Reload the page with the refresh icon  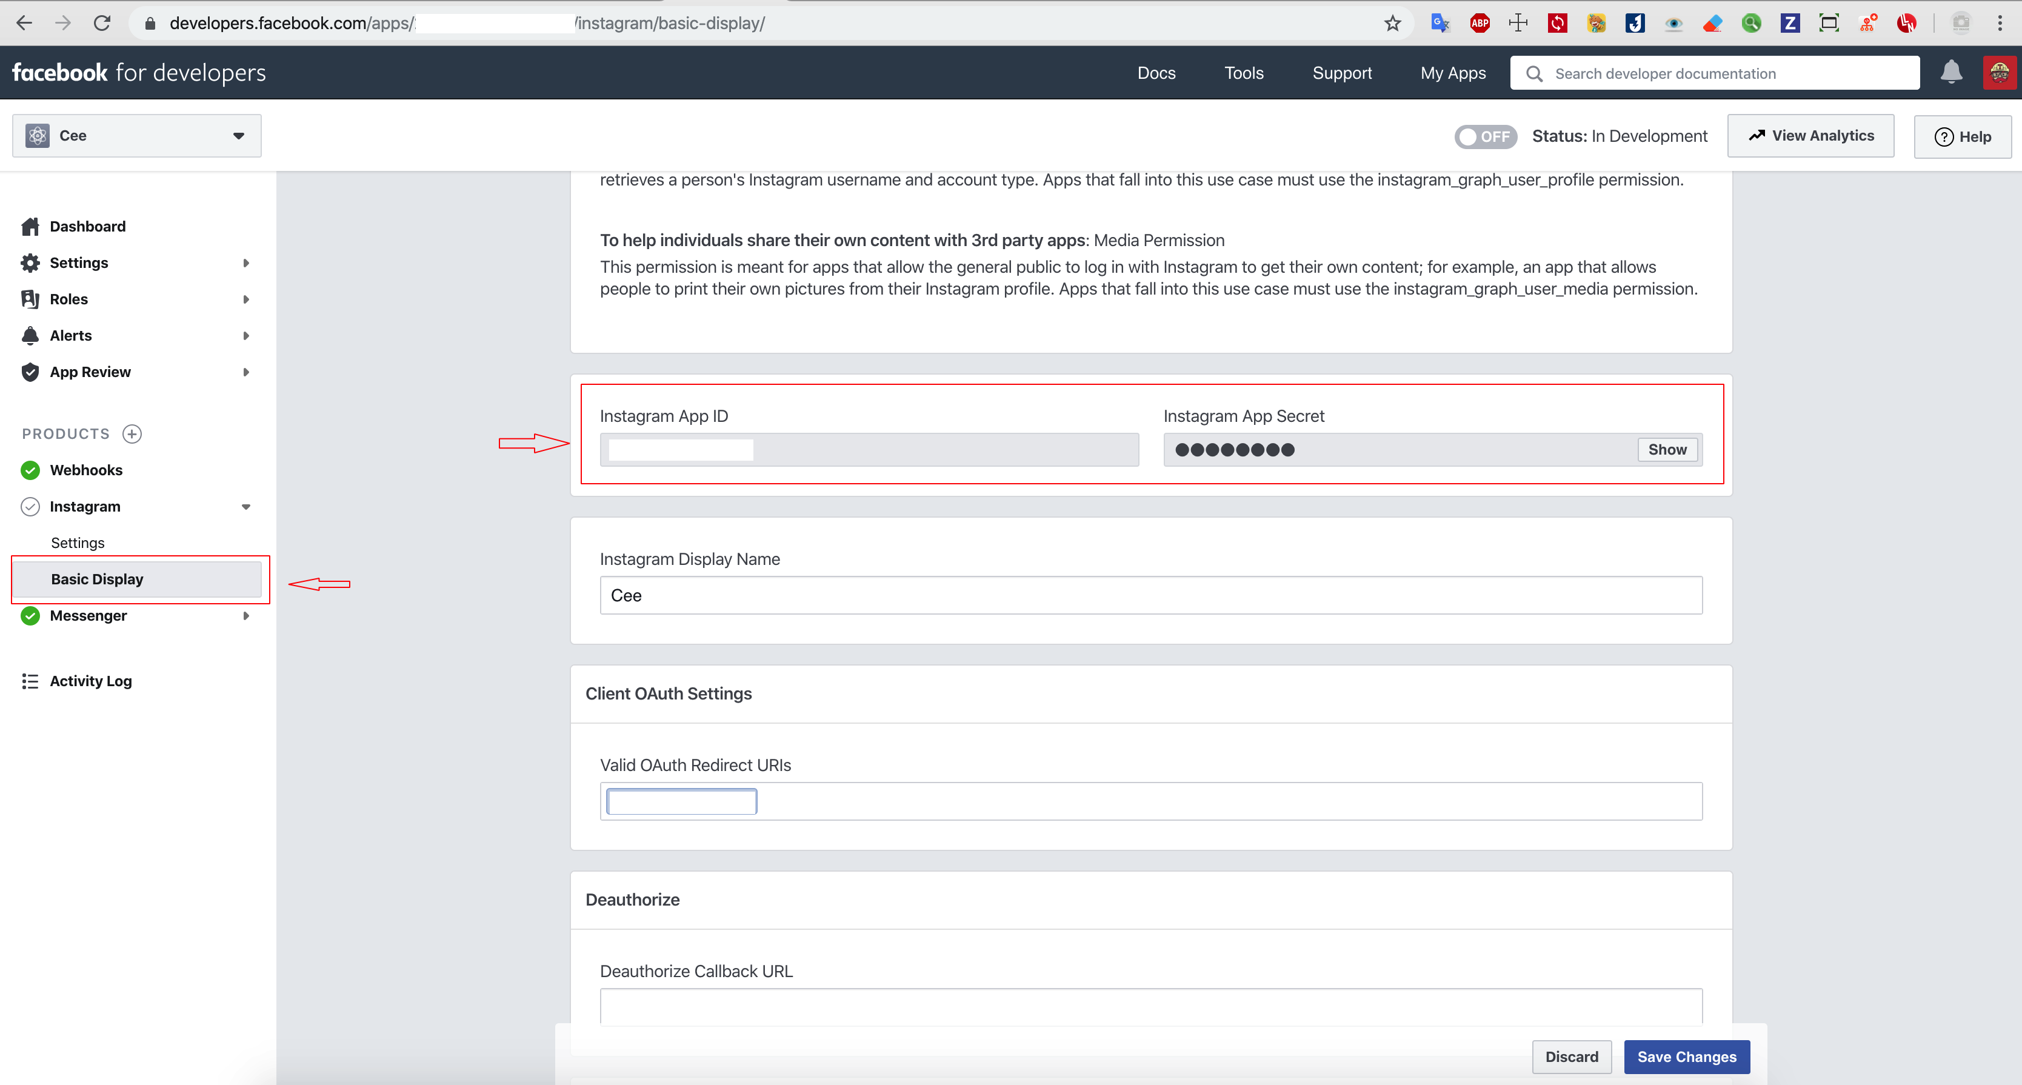tap(102, 24)
